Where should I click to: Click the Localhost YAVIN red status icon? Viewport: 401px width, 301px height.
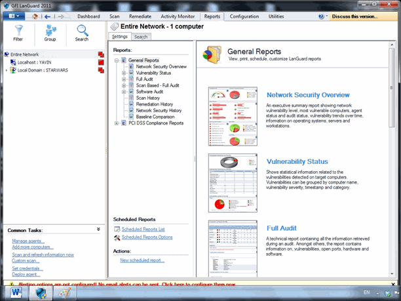pos(101,62)
